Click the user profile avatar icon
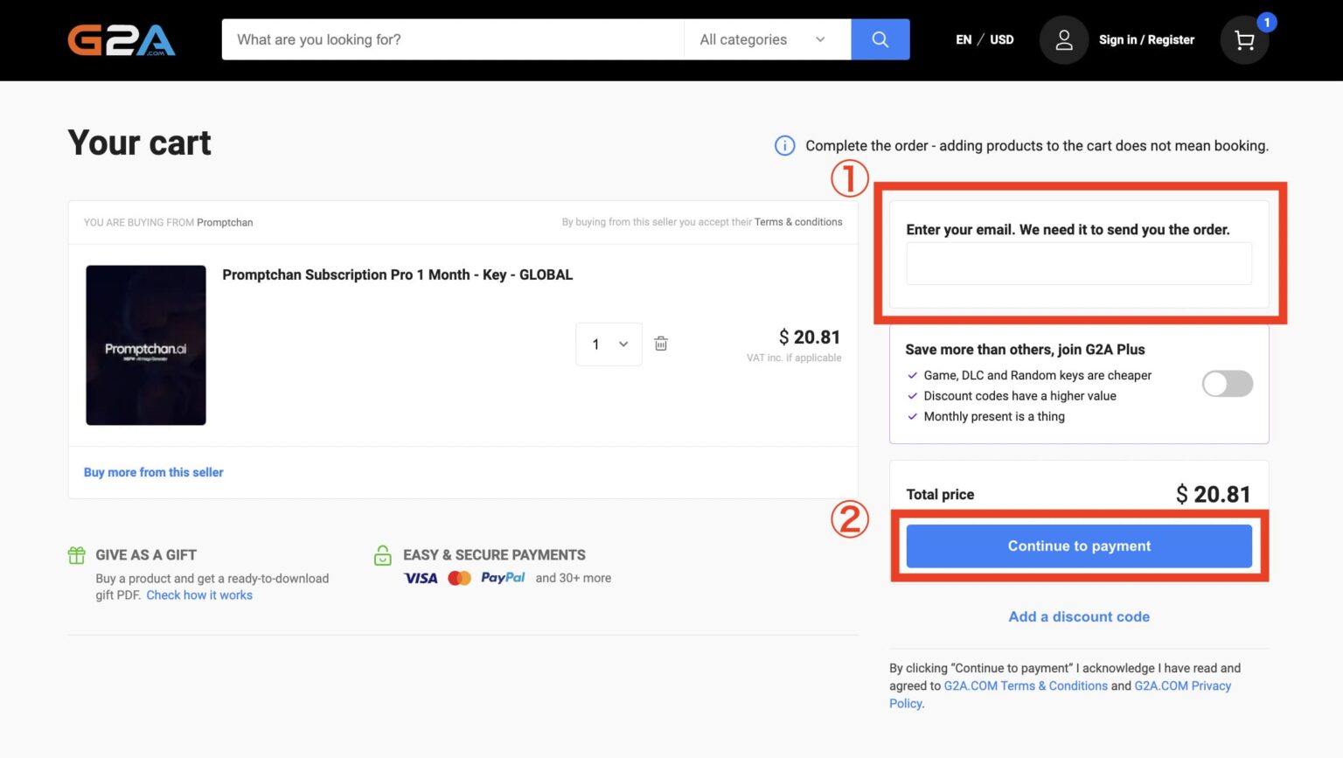This screenshot has width=1343, height=758. pos(1063,40)
